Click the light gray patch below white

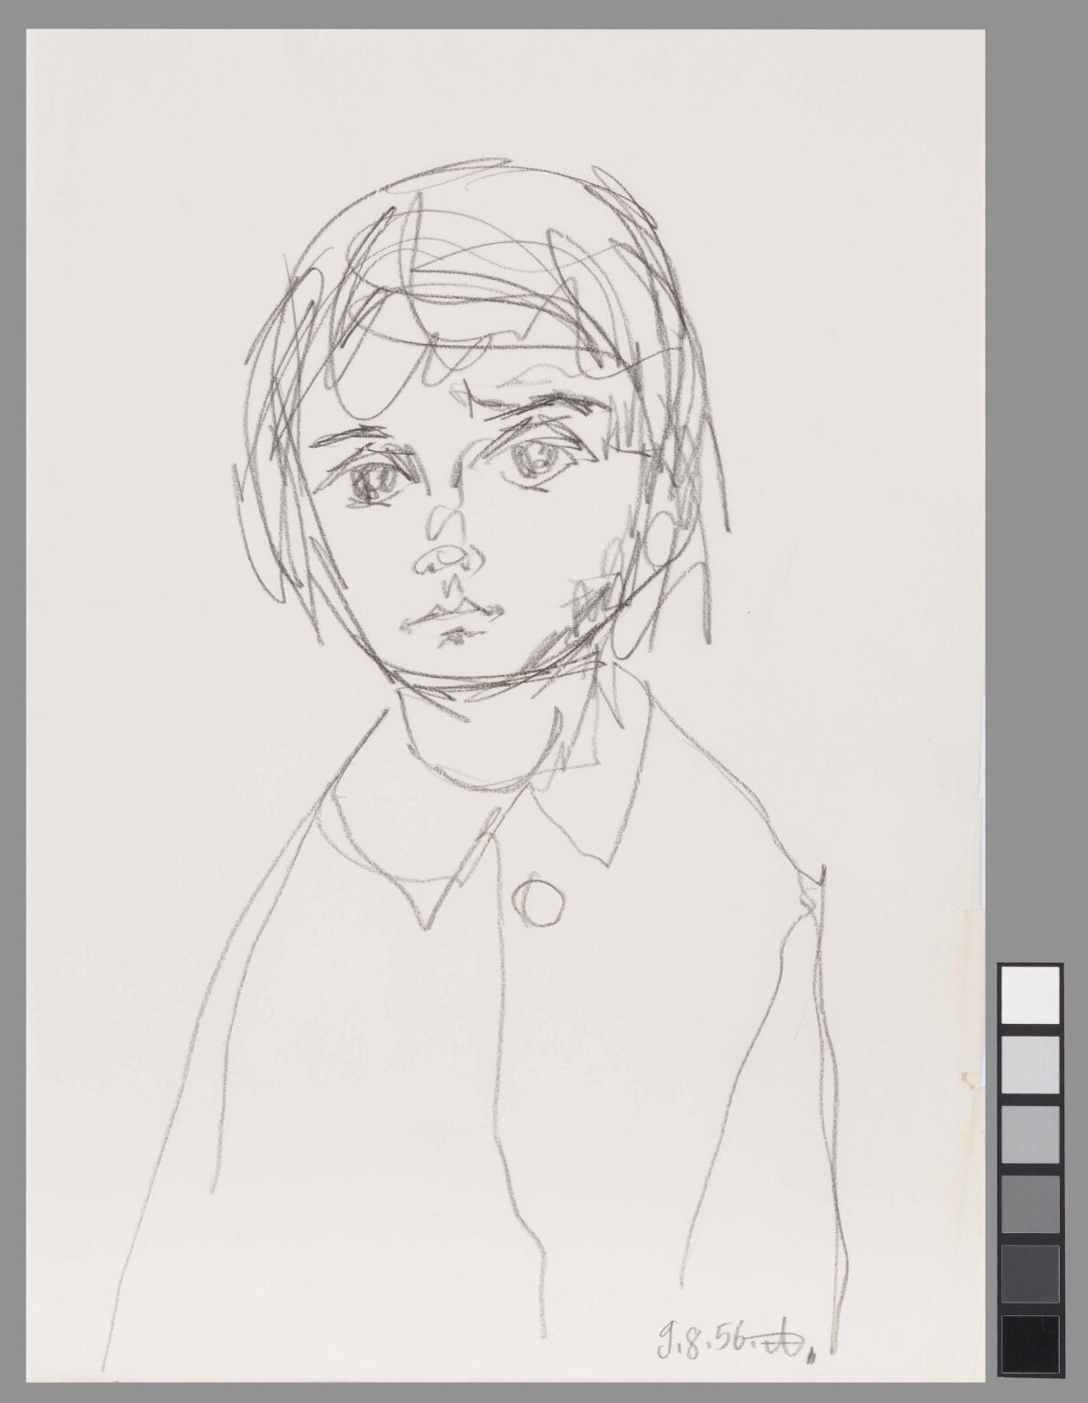(x=1030, y=1064)
